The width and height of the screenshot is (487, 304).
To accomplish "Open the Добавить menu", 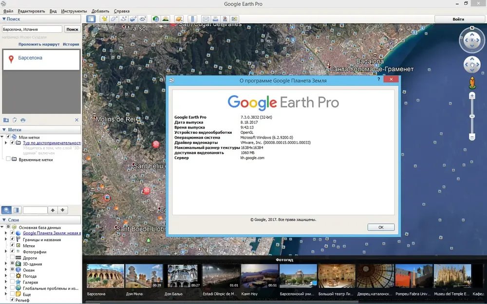I will (x=100, y=11).
